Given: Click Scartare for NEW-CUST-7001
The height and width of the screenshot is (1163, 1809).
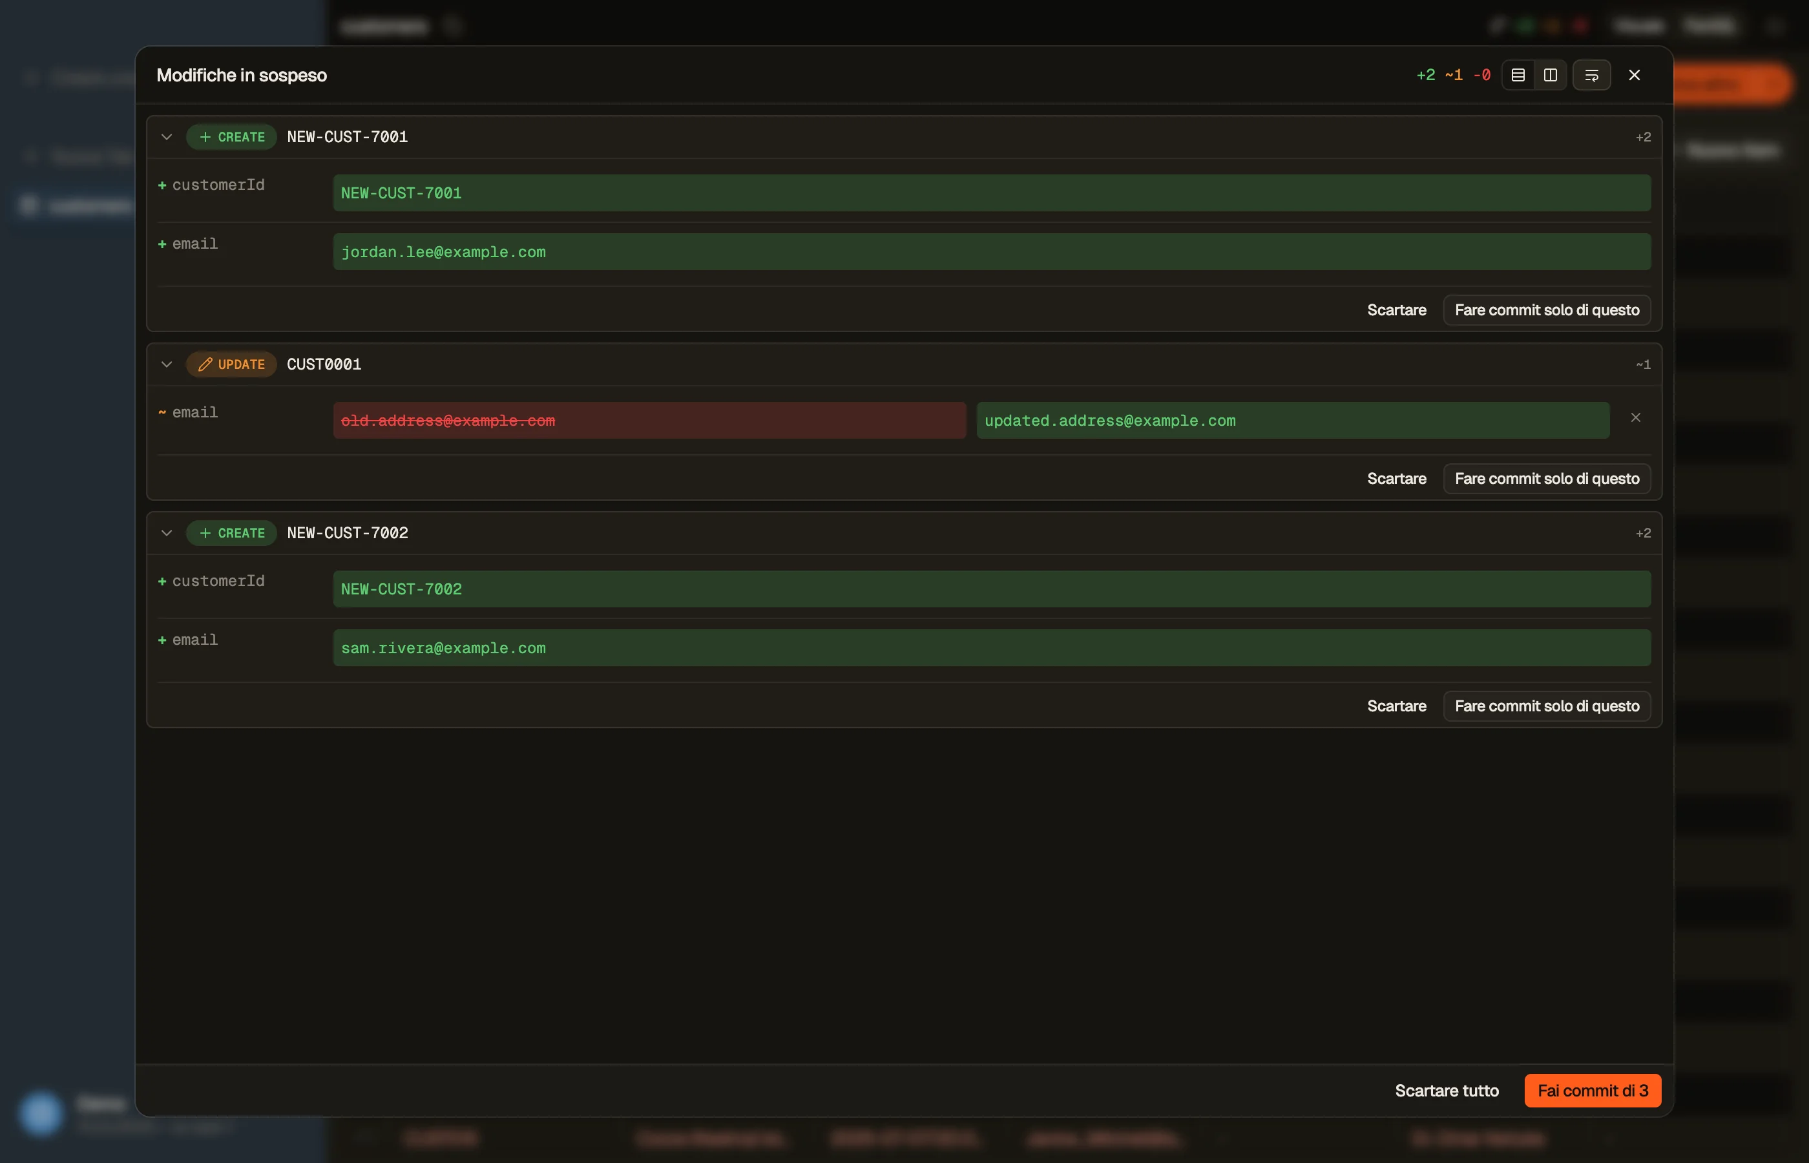Looking at the screenshot, I should click(1397, 309).
